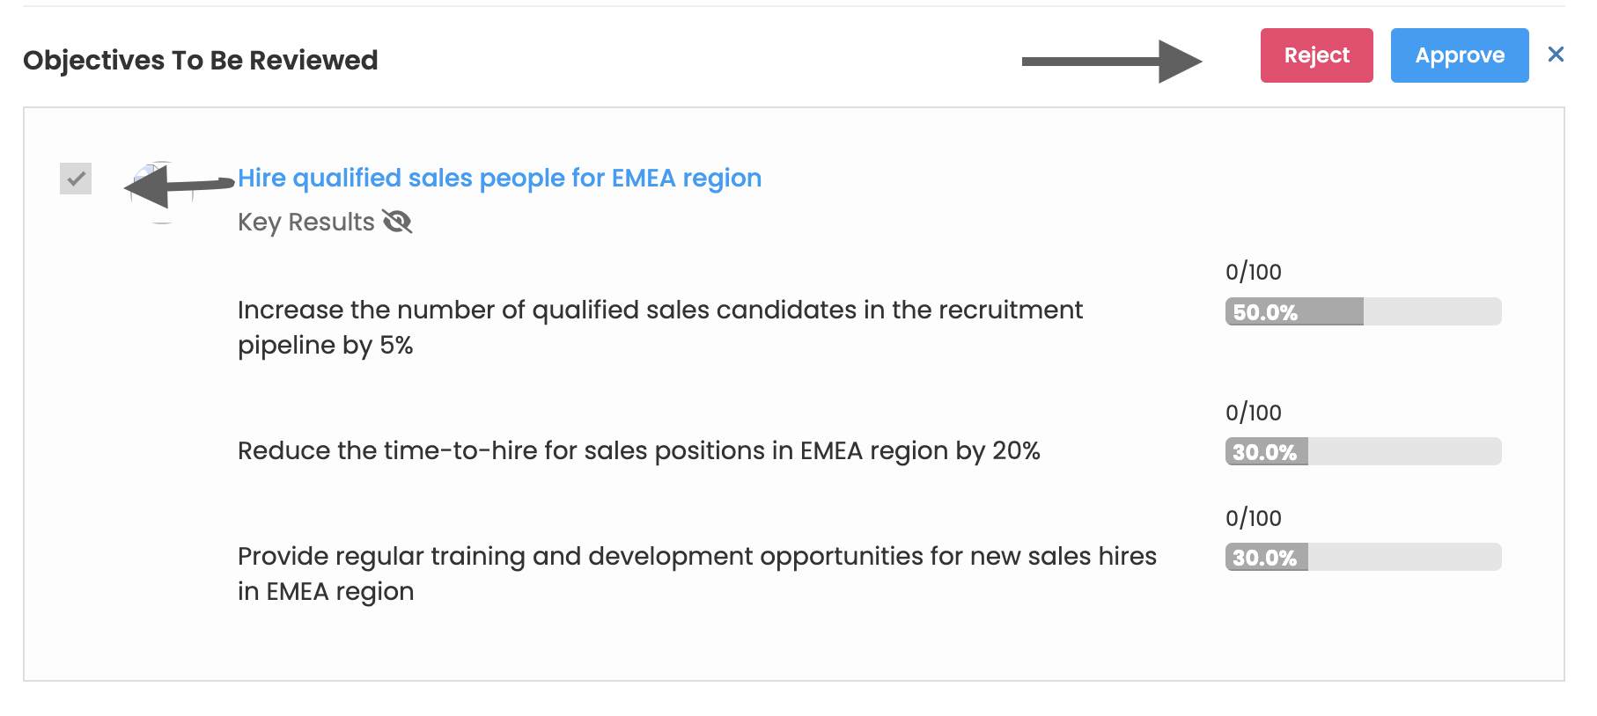Viewport: 1597px width, 716px height.
Task: Click the Objectives To Be Reviewed heading
Action: pyautogui.click(x=200, y=60)
